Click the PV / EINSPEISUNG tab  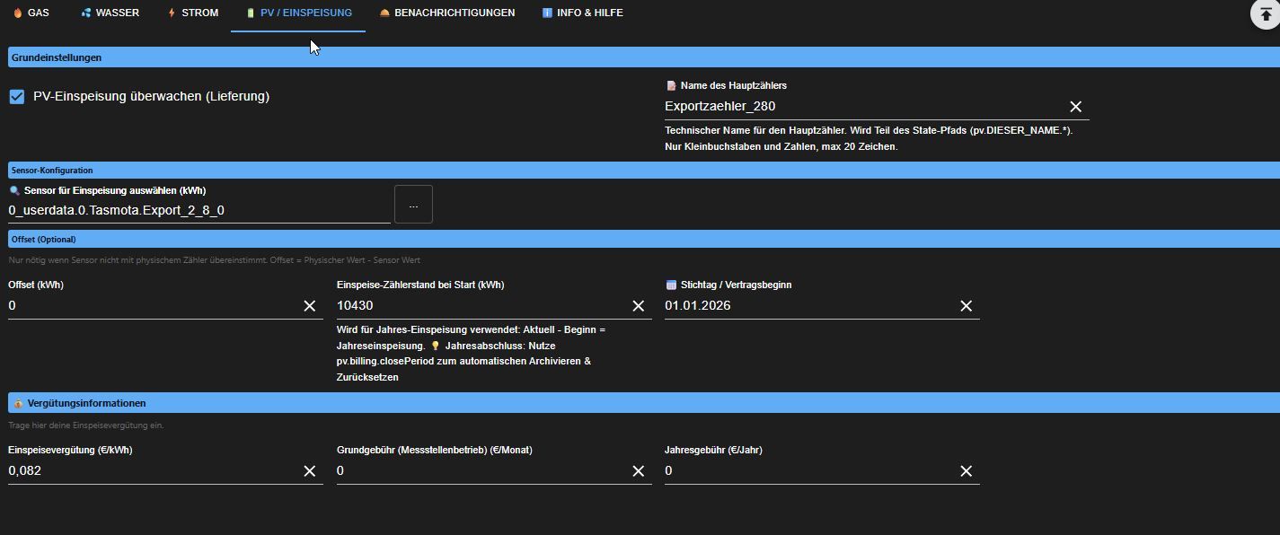click(x=298, y=13)
